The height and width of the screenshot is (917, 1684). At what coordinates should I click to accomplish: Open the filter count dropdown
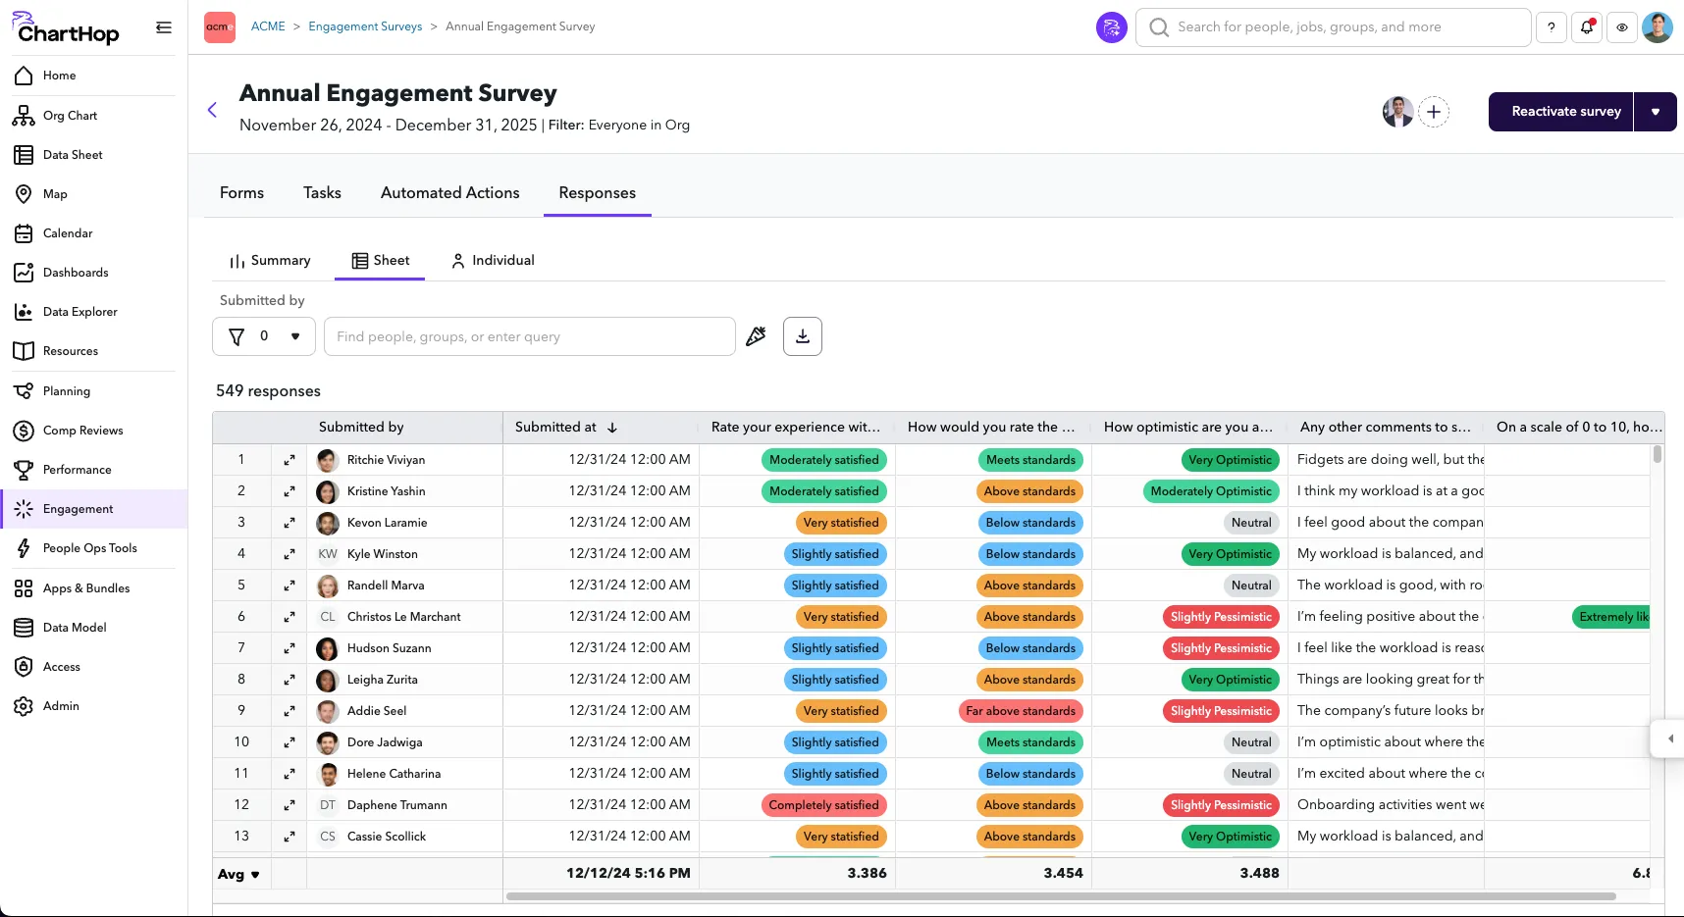click(x=264, y=336)
